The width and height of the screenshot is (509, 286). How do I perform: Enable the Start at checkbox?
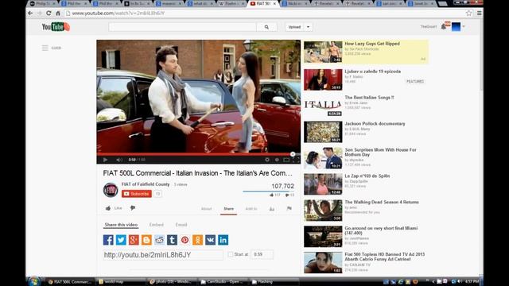coord(230,254)
